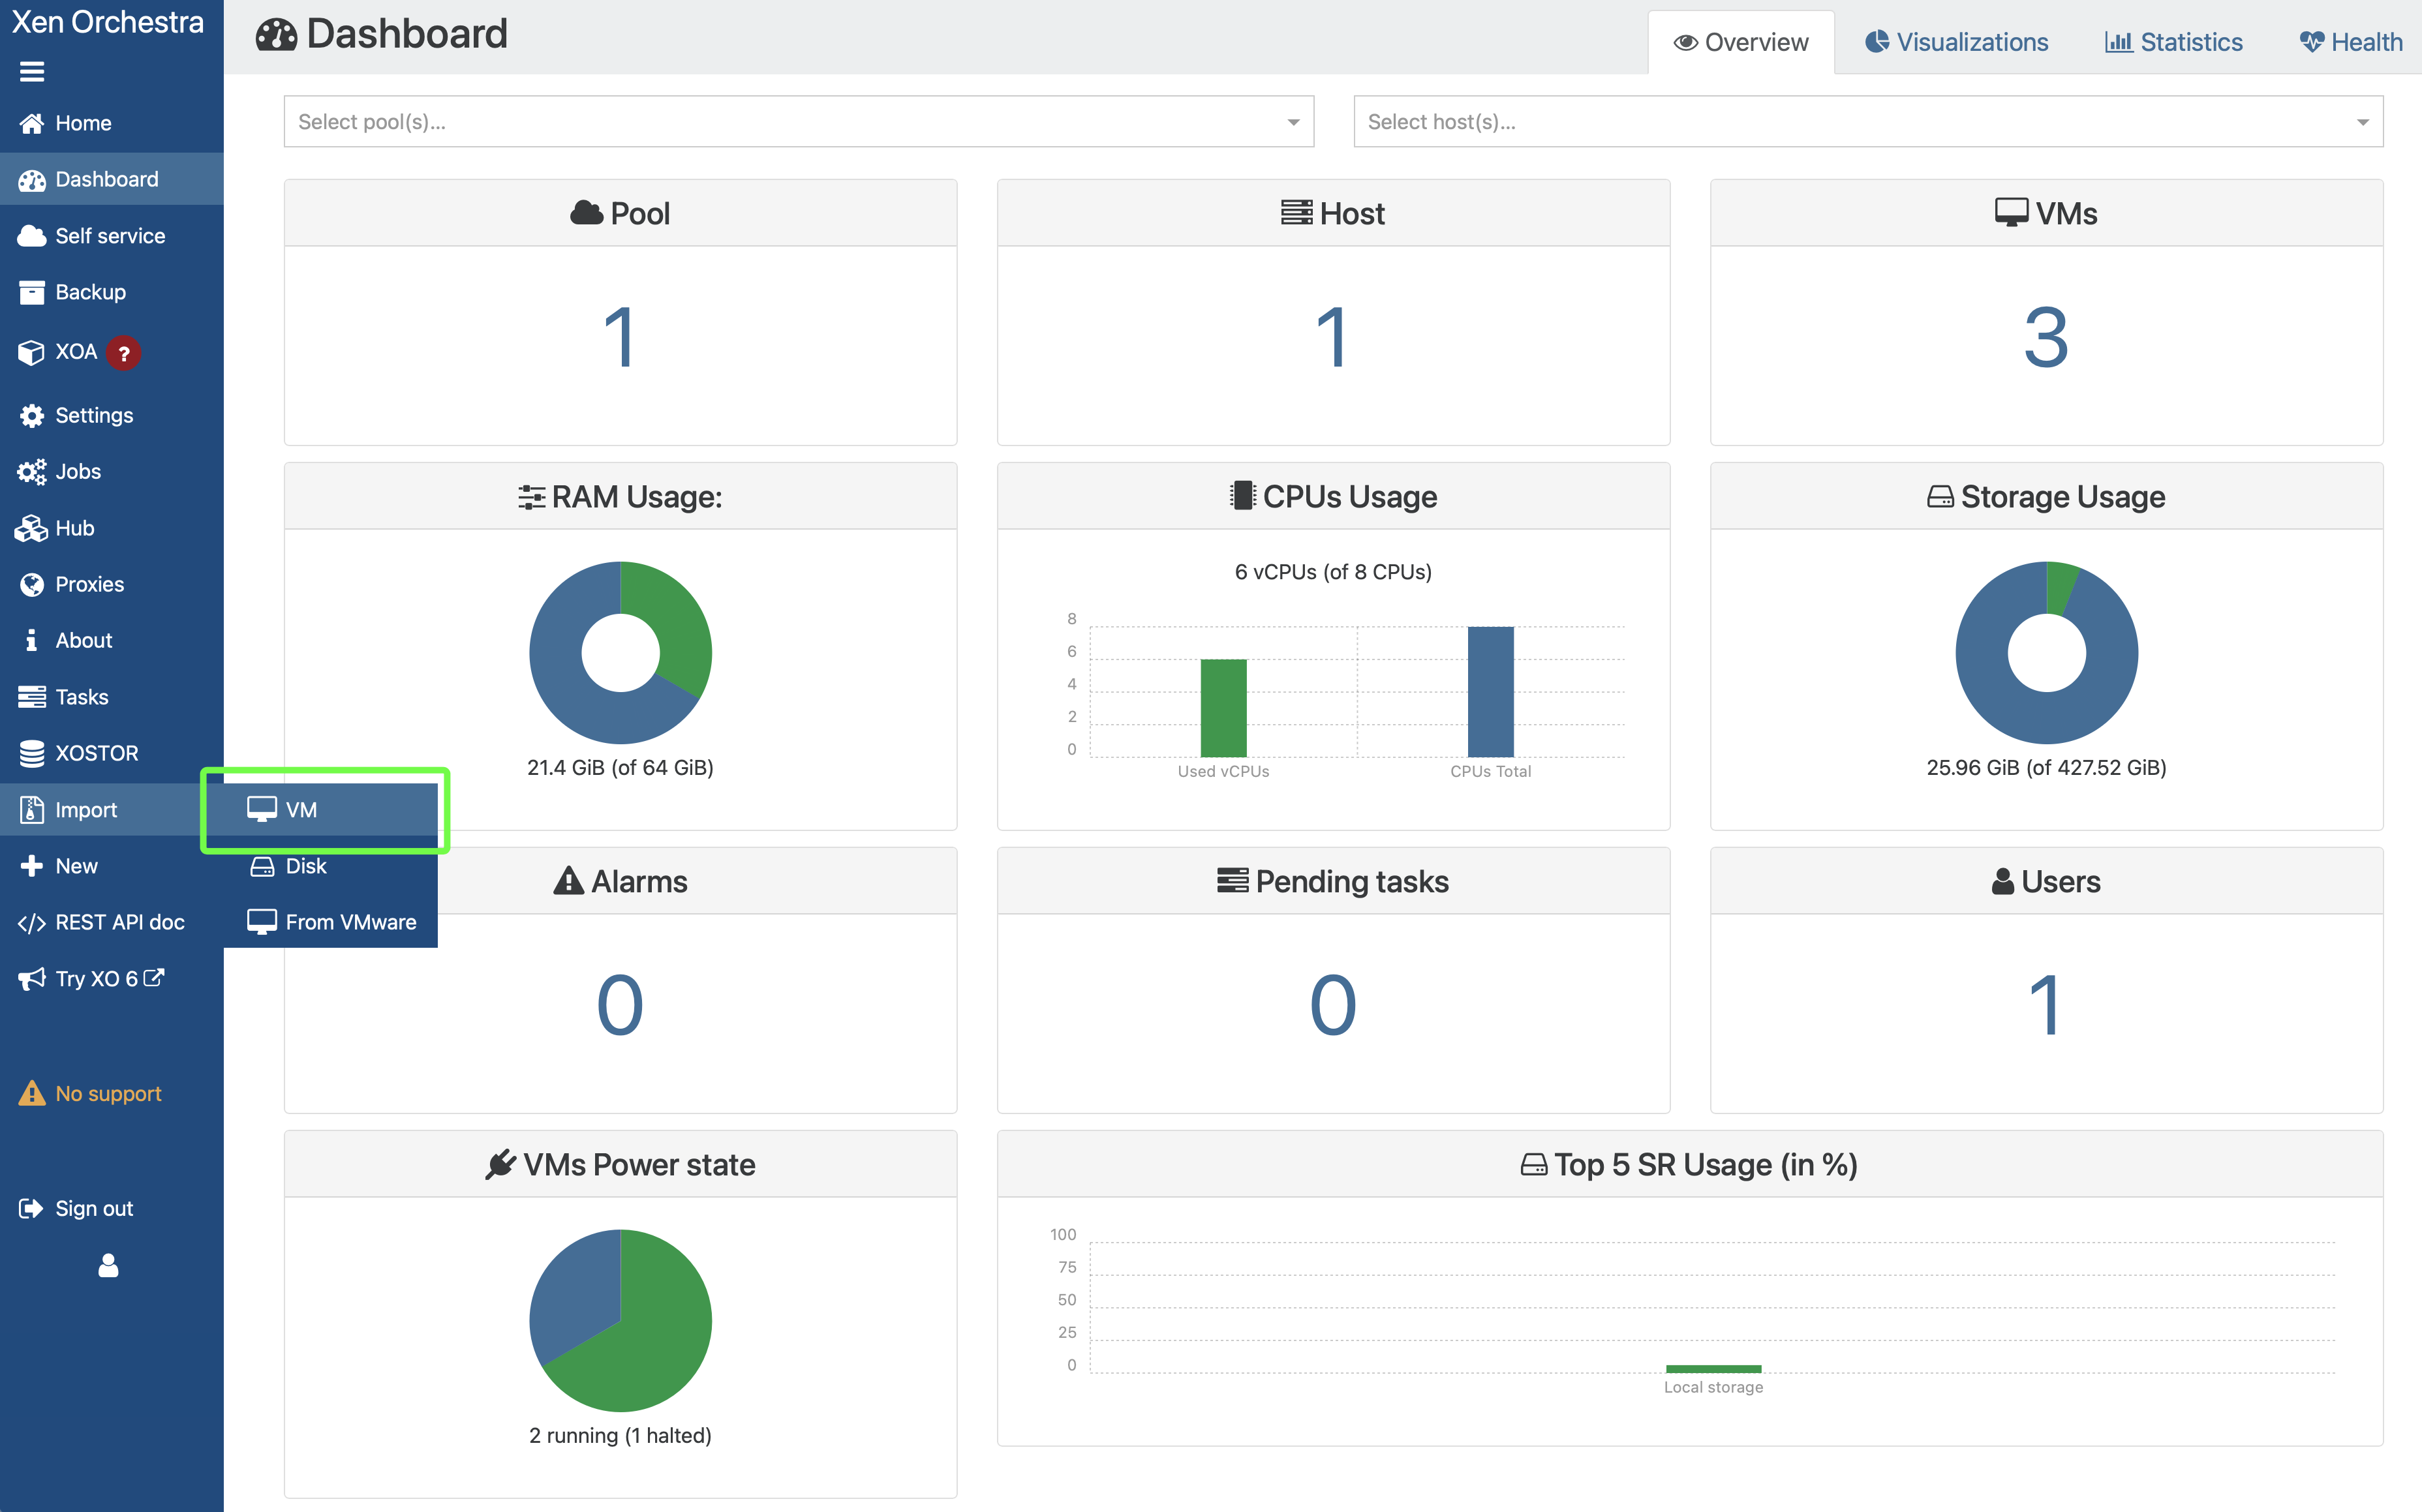Open Try XO 6 external link
2422x1512 pixels.
click(97, 978)
